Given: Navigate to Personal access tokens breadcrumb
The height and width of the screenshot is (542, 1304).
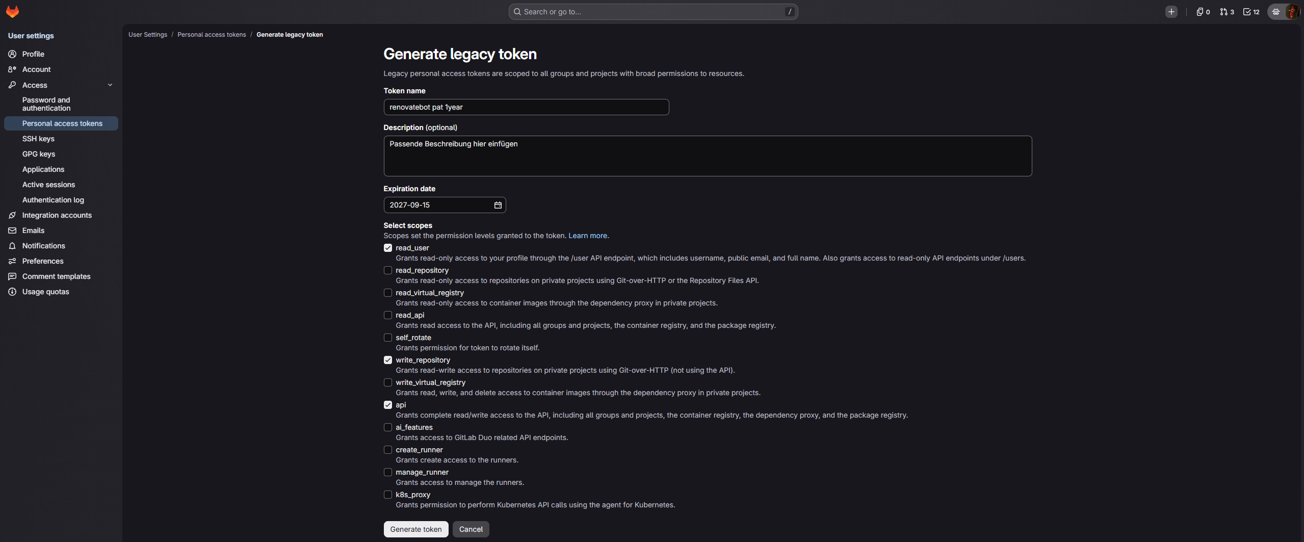Looking at the screenshot, I should pyautogui.click(x=212, y=35).
